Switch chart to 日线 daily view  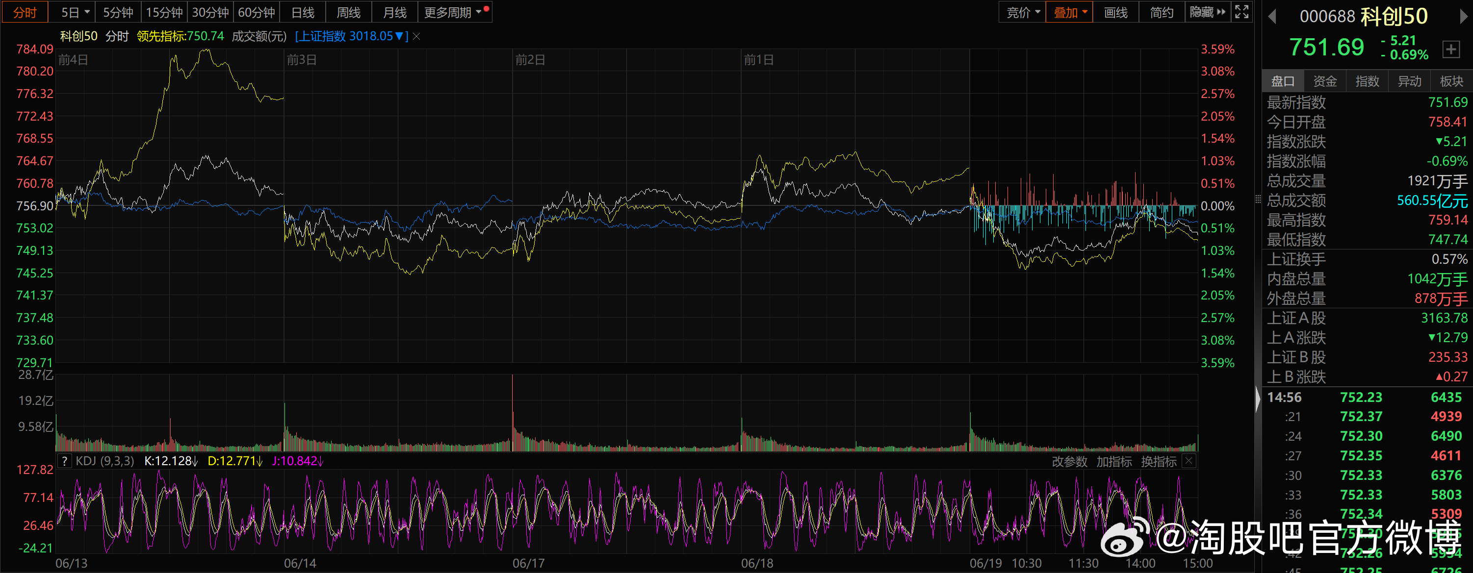[x=303, y=12]
